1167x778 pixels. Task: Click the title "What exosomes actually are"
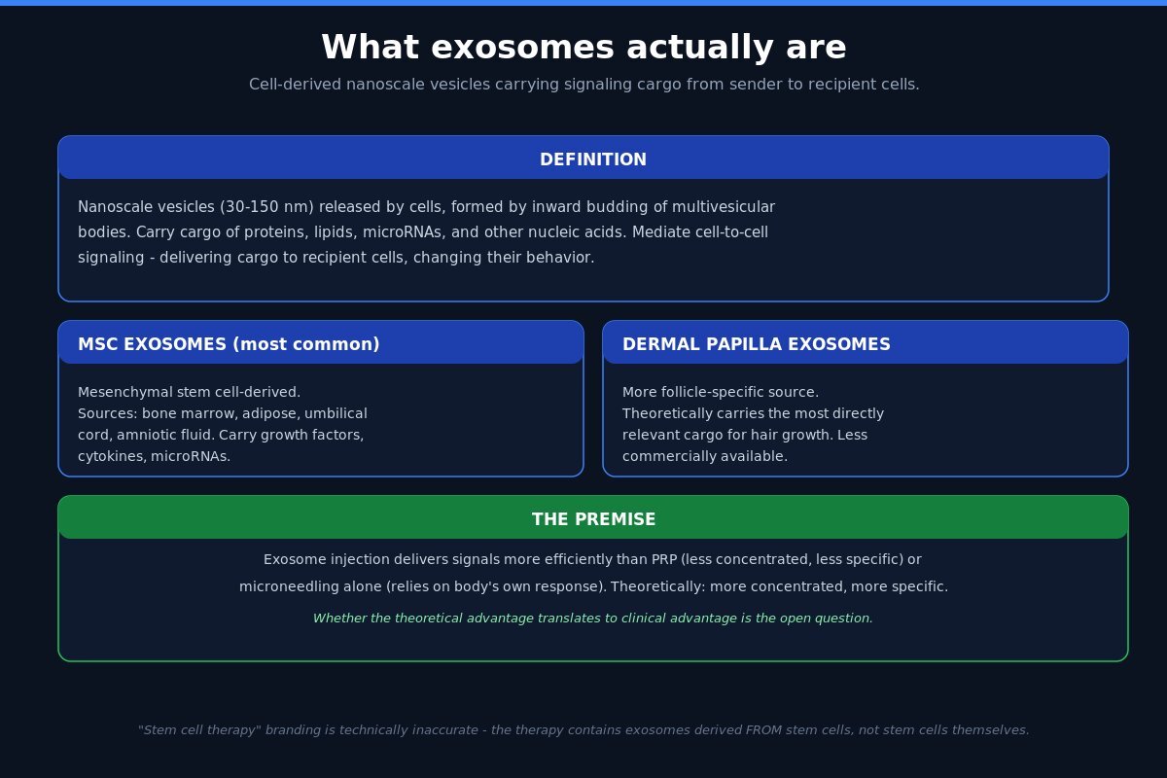click(x=583, y=48)
